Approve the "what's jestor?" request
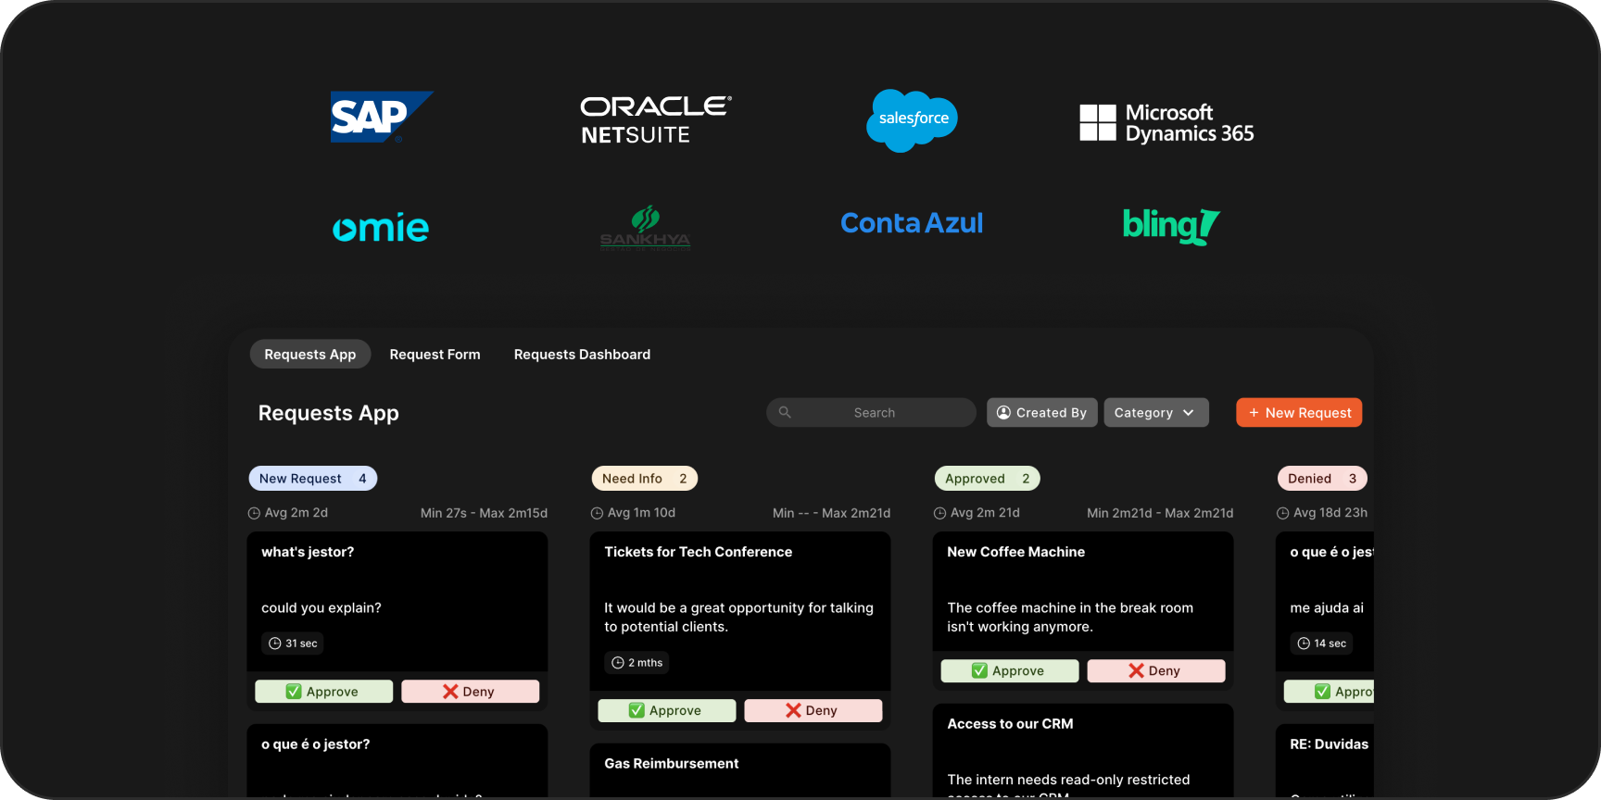 [x=323, y=692]
